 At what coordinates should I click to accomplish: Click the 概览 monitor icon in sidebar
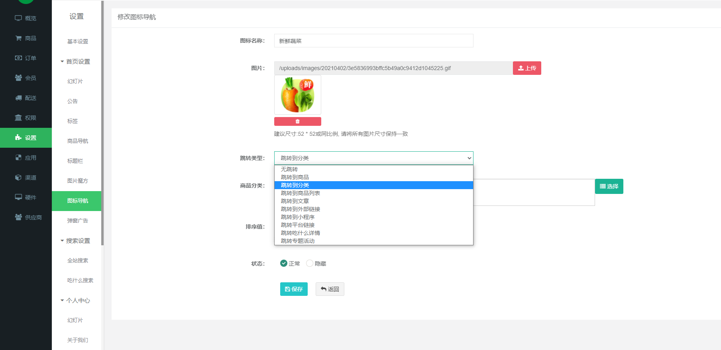[x=18, y=18]
